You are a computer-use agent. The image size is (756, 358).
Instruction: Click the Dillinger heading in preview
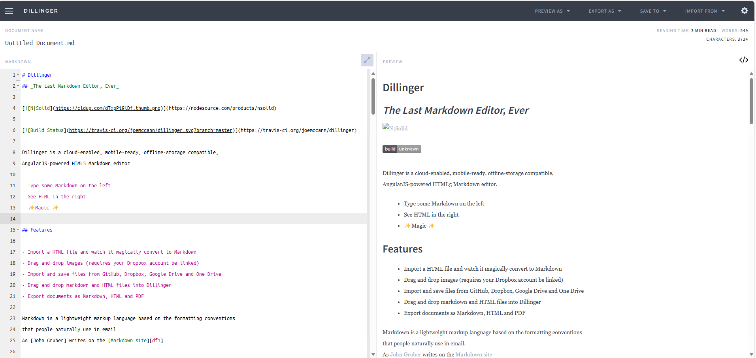(x=403, y=87)
